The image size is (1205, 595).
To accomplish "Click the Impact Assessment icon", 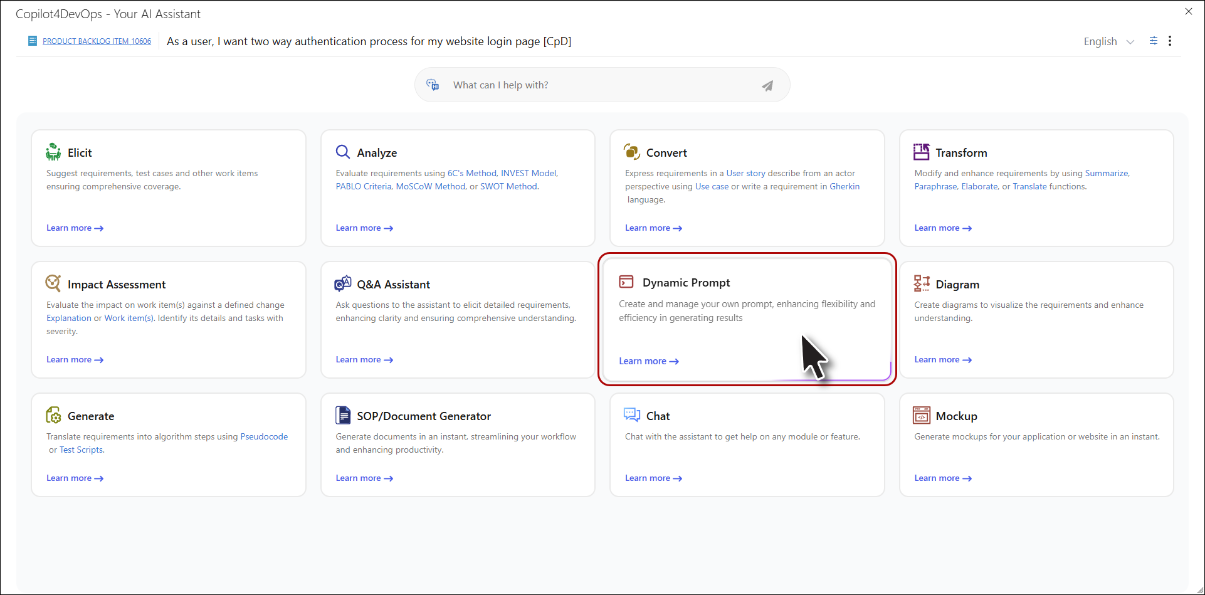I will pyautogui.click(x=53, y=283).
